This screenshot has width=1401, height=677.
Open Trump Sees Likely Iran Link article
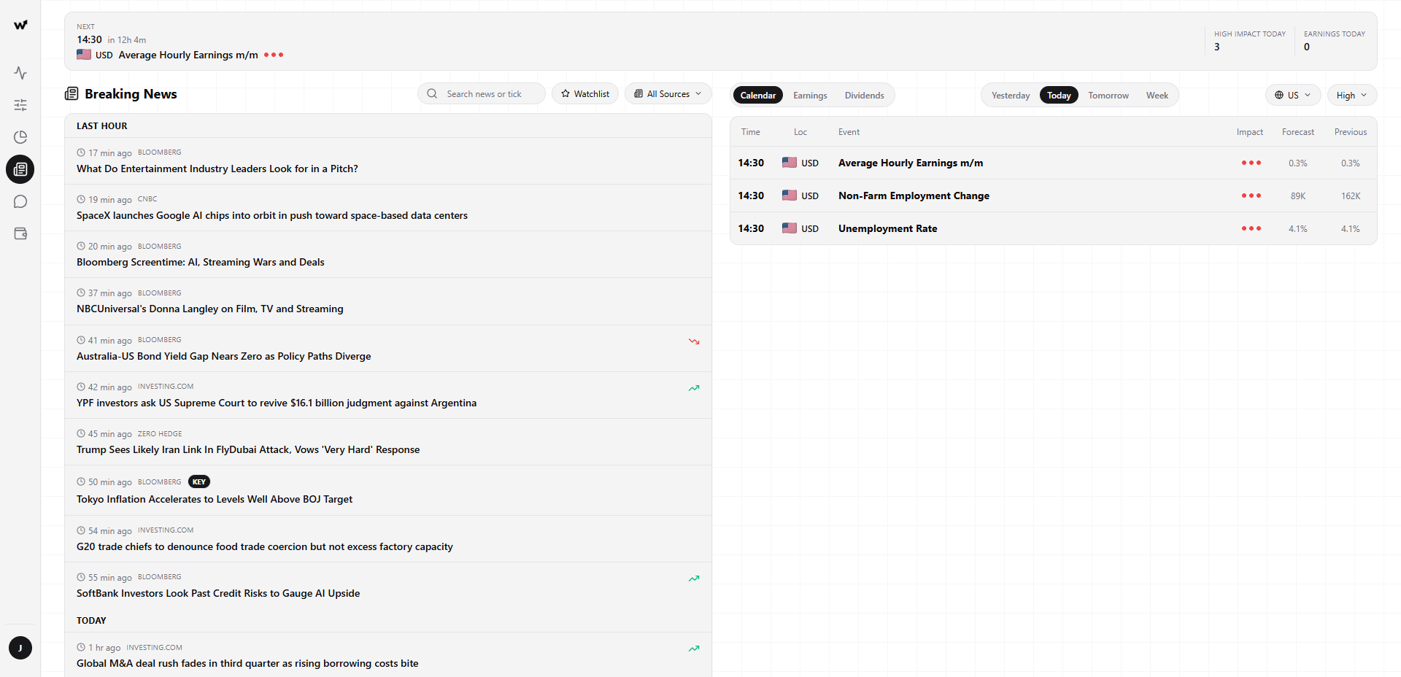coord(388,442)
